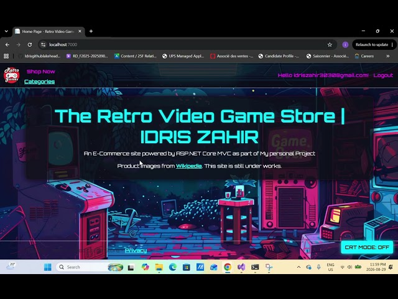
Task: Click the Logout link
Action: coord(383,75)
